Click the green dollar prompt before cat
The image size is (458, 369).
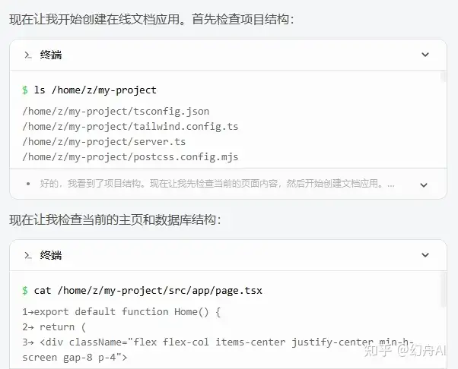[x=25, y=291]
